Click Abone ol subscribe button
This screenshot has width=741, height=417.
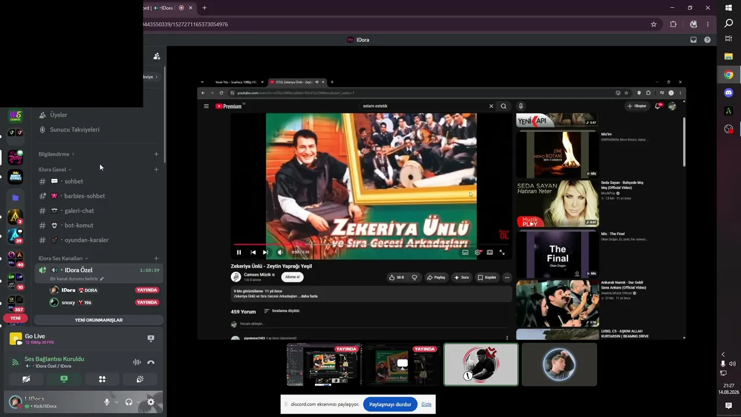292,277
